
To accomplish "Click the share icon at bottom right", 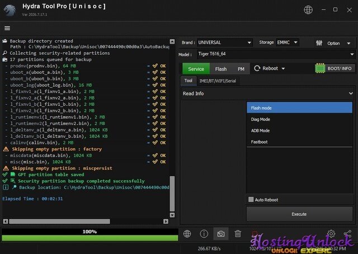I will pyautogui.click(x=347, y=233).
